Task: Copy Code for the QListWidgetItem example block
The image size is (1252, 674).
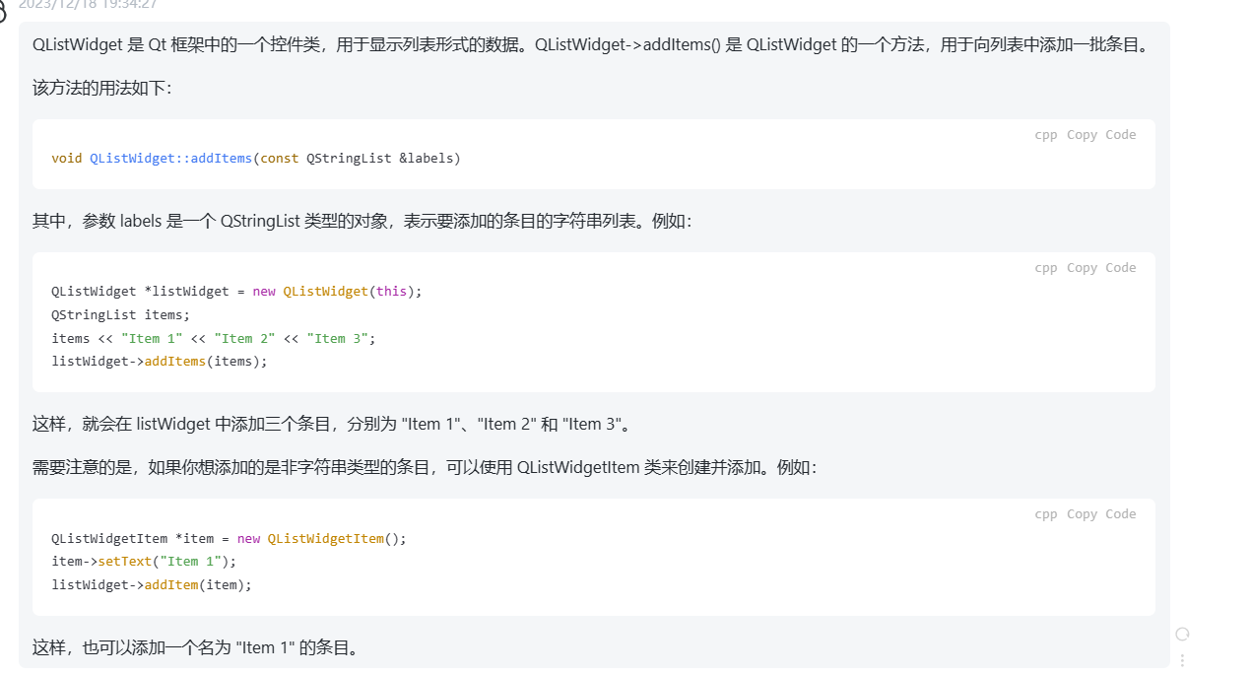Action: 1101,514
